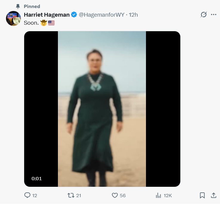Click the cowboy hat emoji
This screenshot has width=220, height=204.
click(44, 23)
